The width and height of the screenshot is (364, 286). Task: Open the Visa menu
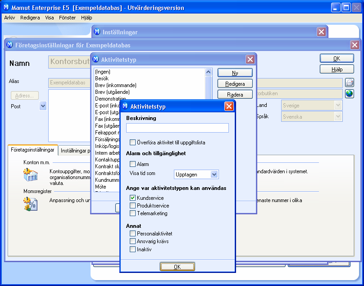(x=50, y=18)
